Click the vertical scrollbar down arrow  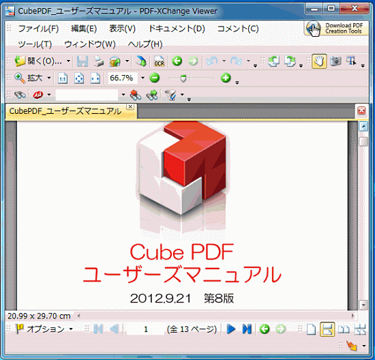[363, 305]
